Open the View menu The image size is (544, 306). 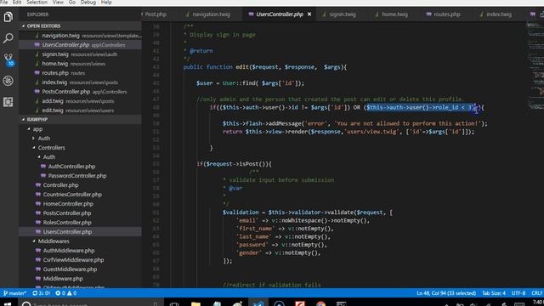pos(58,3)
